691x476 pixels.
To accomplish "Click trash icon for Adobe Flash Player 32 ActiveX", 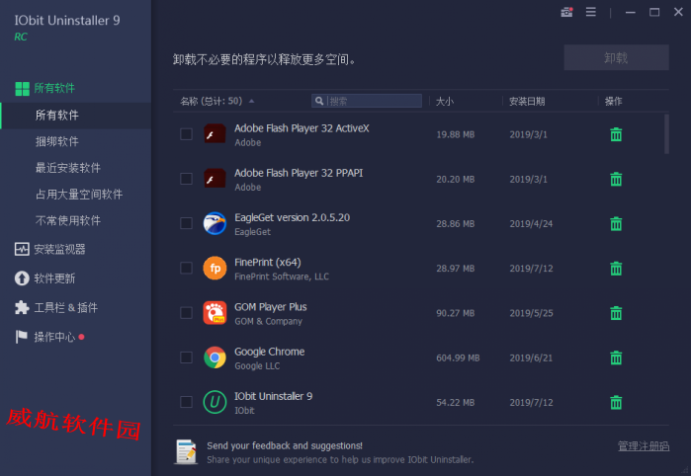I will (x=616, y=134).
